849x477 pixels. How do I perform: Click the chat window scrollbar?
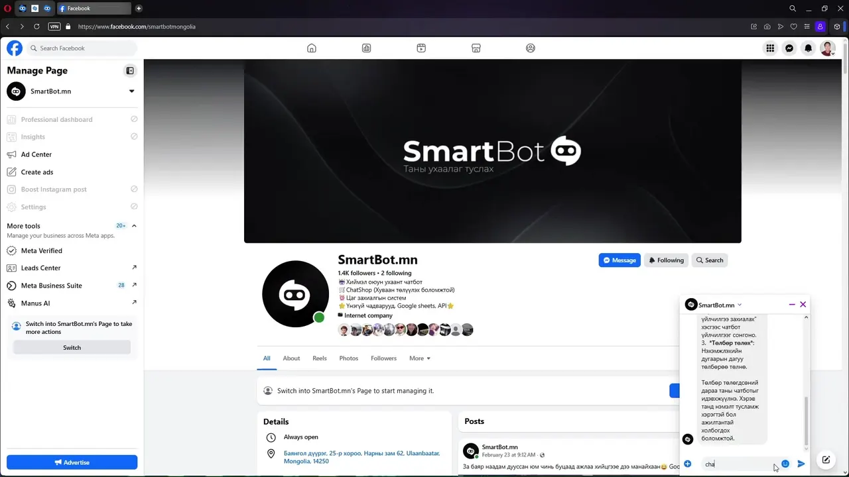807,421
